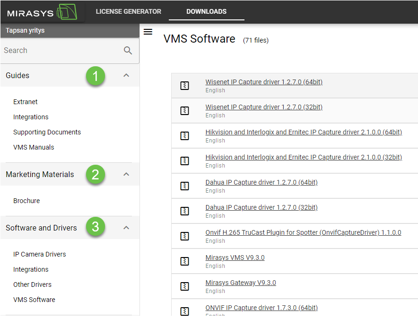Click zip icon for Onvif H.265 TruCast Plugin
The width and height of the screenshot is (418, 320).
(185, 236)
